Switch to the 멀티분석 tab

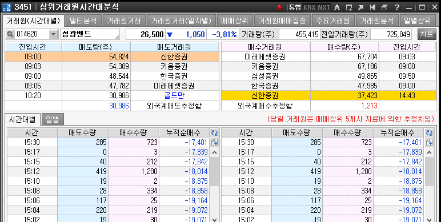click(83, 21)
